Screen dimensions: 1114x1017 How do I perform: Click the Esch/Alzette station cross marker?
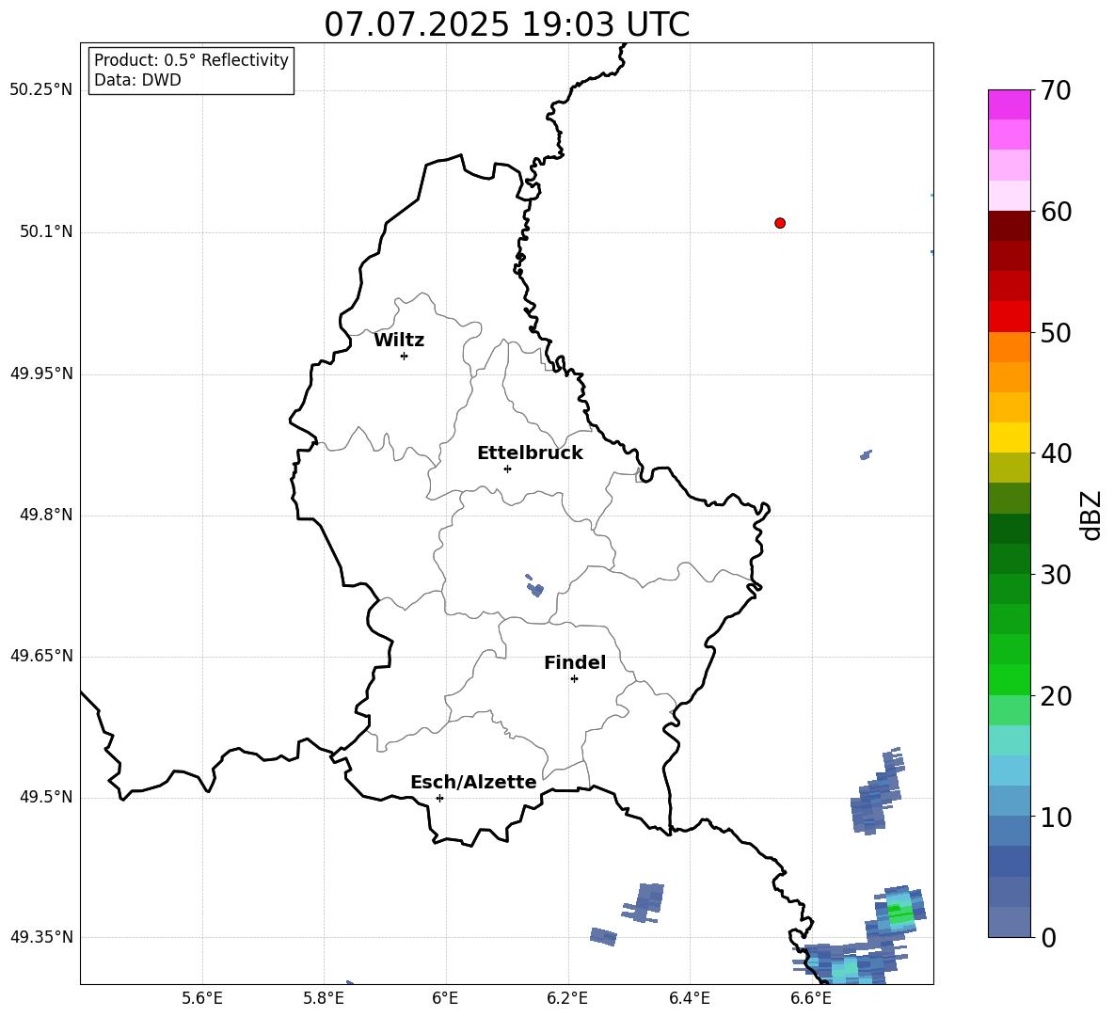pyautogui.click(x=439, y=798)
